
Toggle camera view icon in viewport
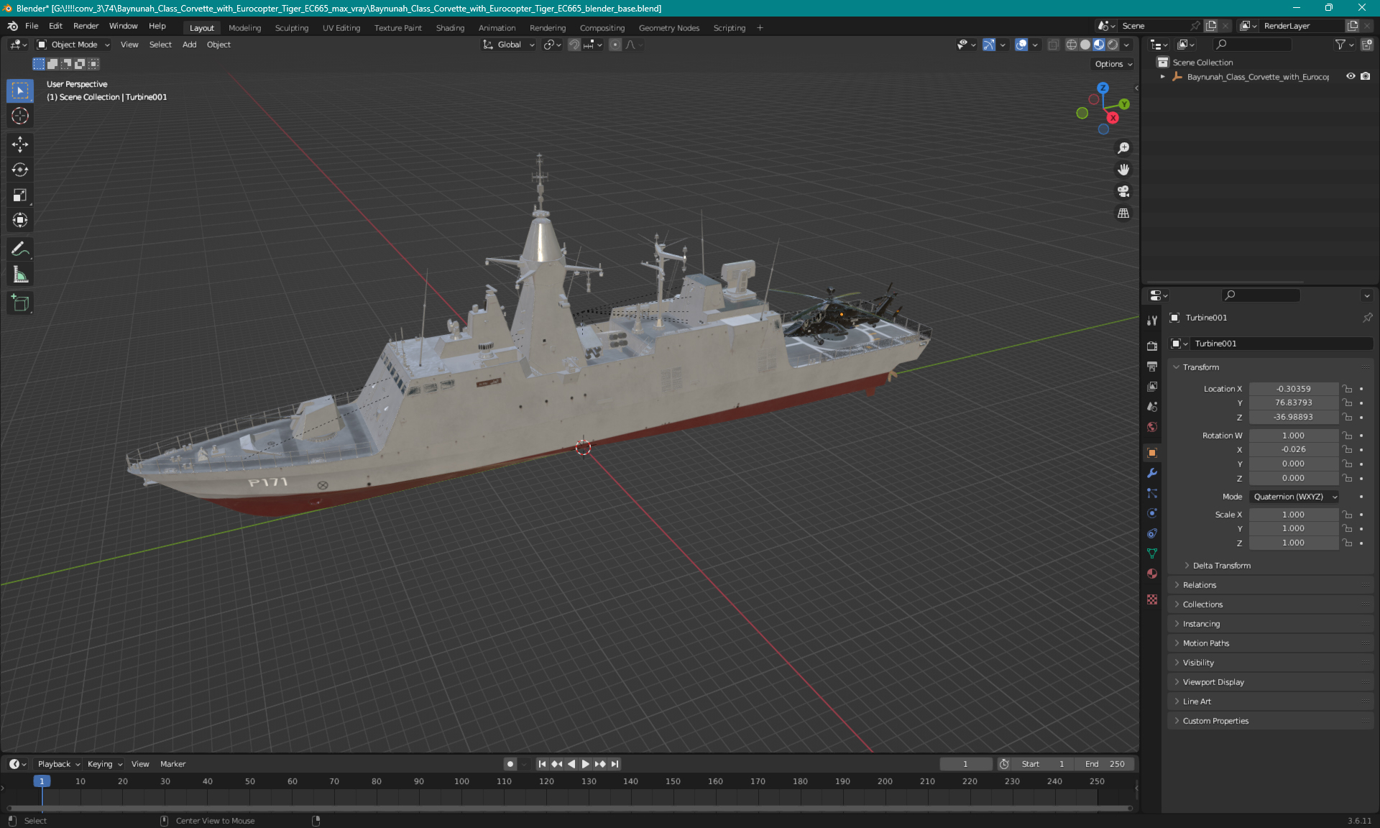coord(1123,191)
